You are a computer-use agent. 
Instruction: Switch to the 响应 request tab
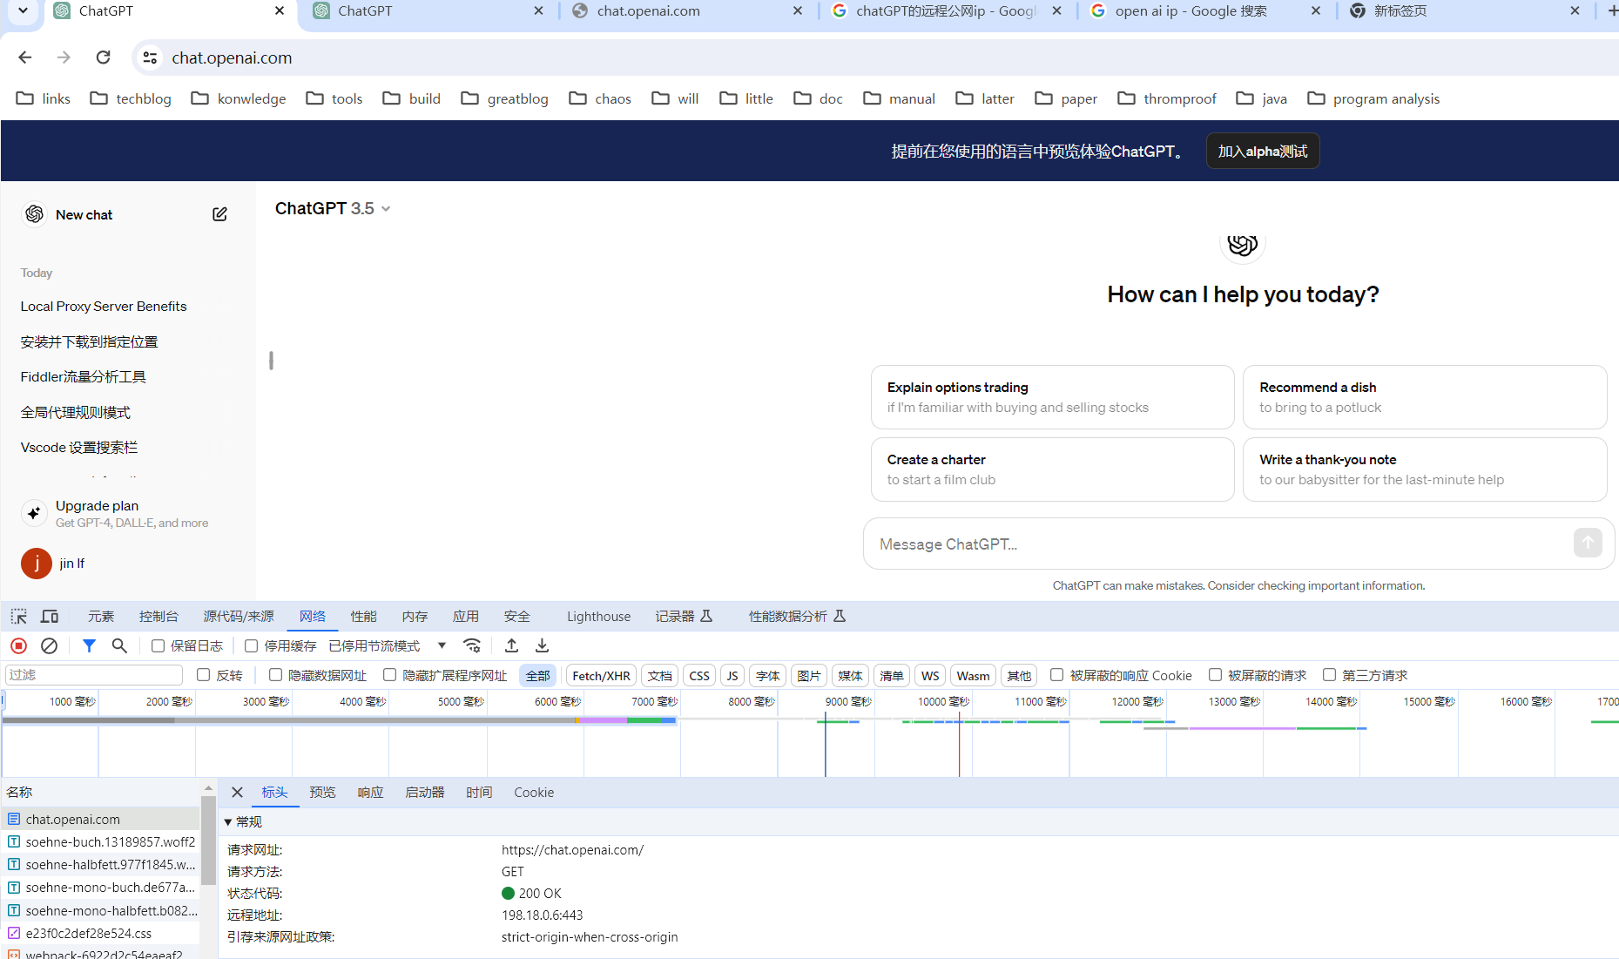click(370, 793)
